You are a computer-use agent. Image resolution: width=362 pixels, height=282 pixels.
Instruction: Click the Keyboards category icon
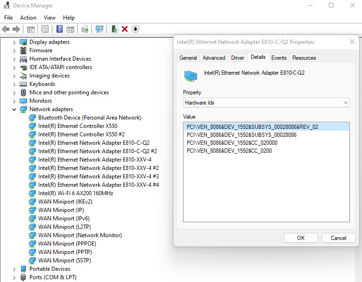point(23,84)
